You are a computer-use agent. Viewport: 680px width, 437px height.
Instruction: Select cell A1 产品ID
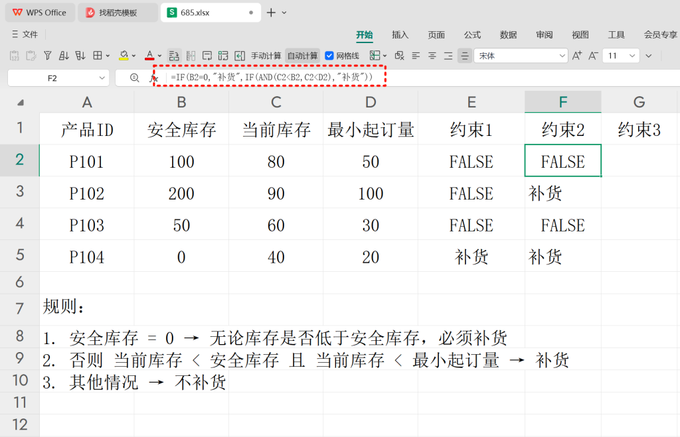coord(87,129)
